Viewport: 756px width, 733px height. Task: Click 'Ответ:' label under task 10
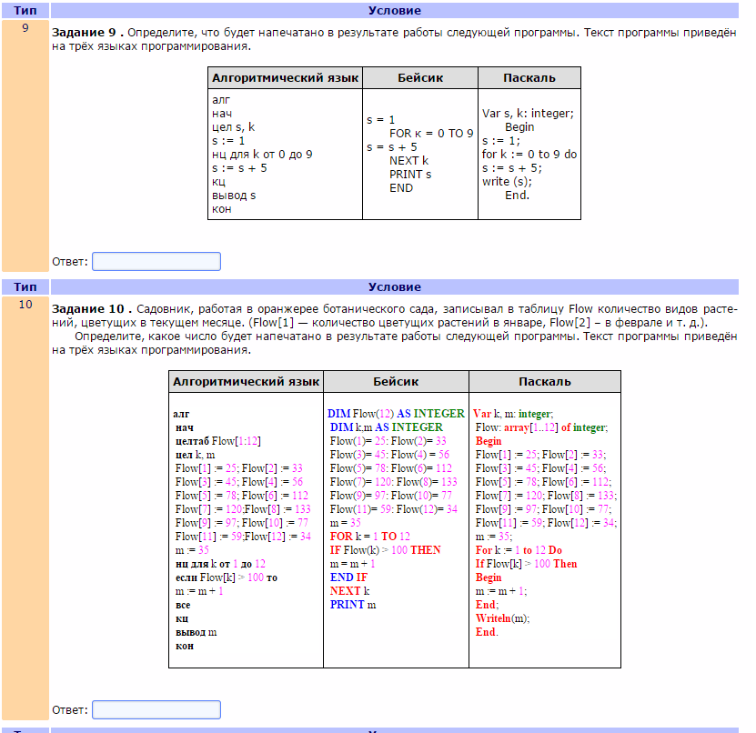click(x=70, y=709)
